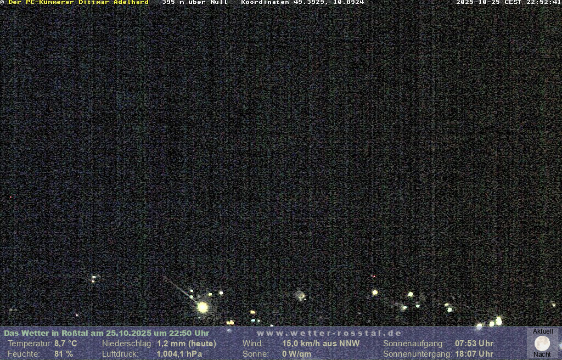Viewport: 562px width, 360px height.
Task: Click the copyright symbol in the header
Action: coord(3,2)
